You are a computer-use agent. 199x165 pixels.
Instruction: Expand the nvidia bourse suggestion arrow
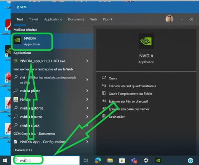point(87,117)
